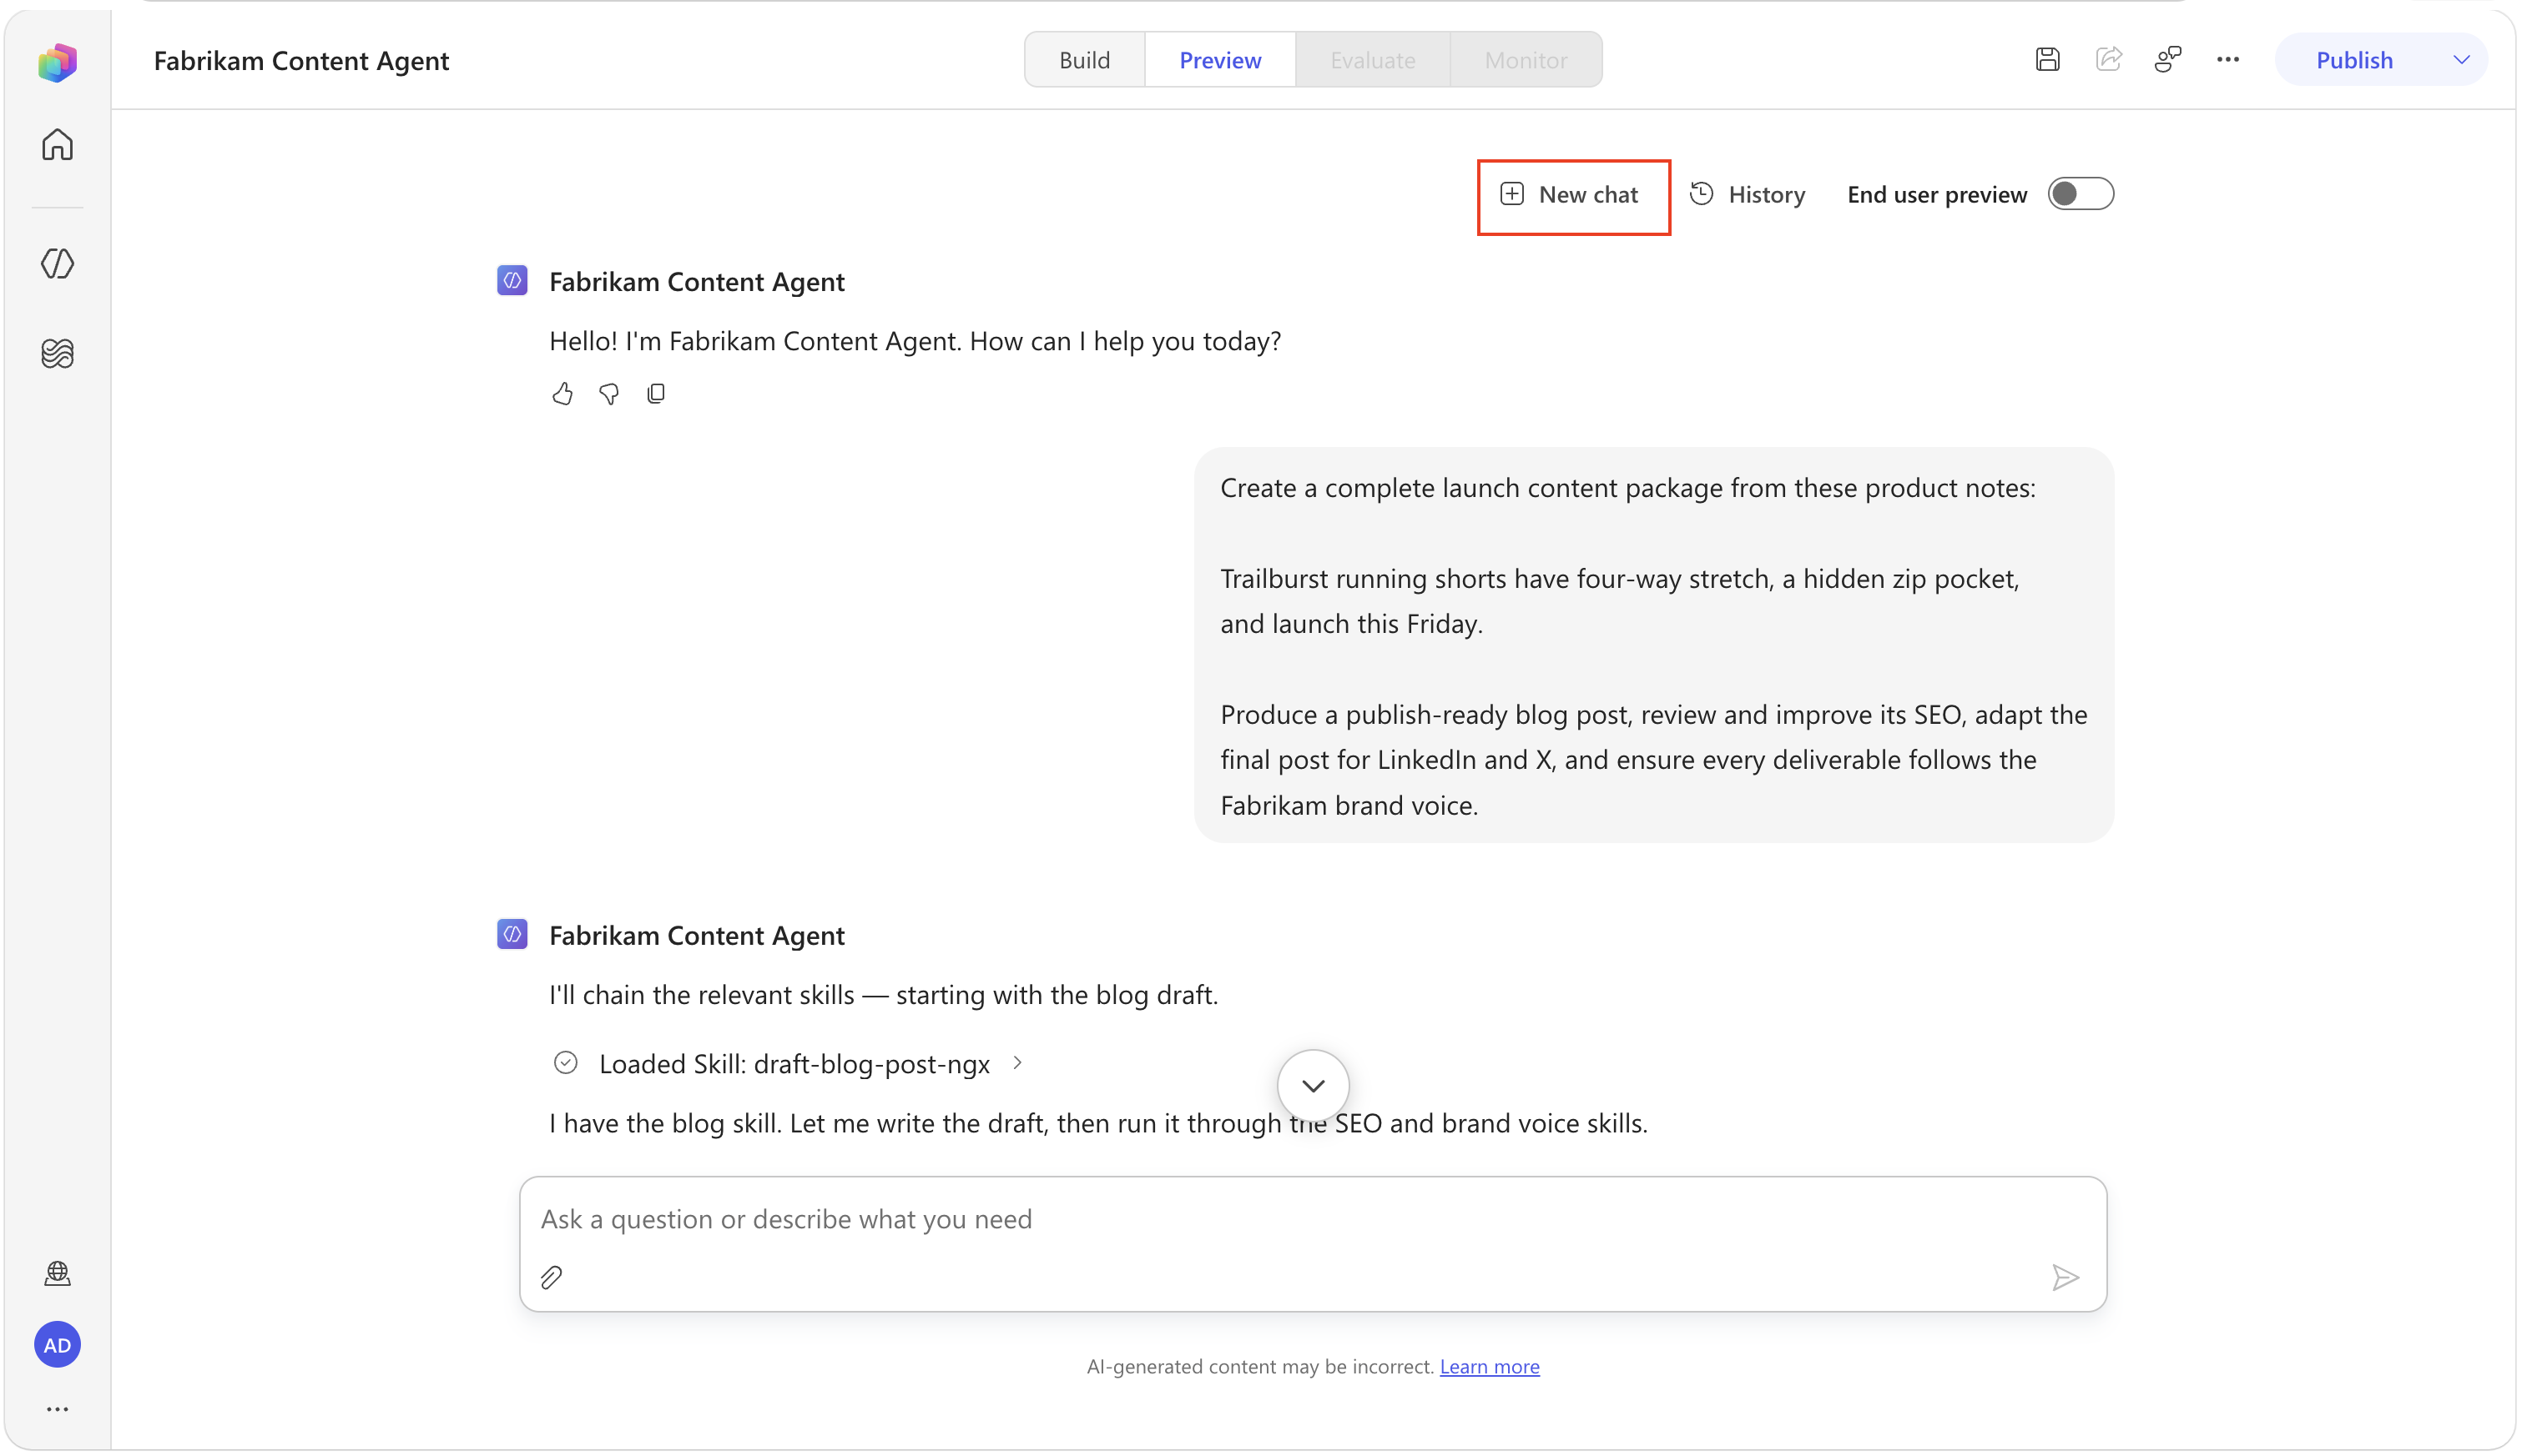2522x1456 pixels.
Task: Open the Evaluate tab
Action: tap(1372, 60)
